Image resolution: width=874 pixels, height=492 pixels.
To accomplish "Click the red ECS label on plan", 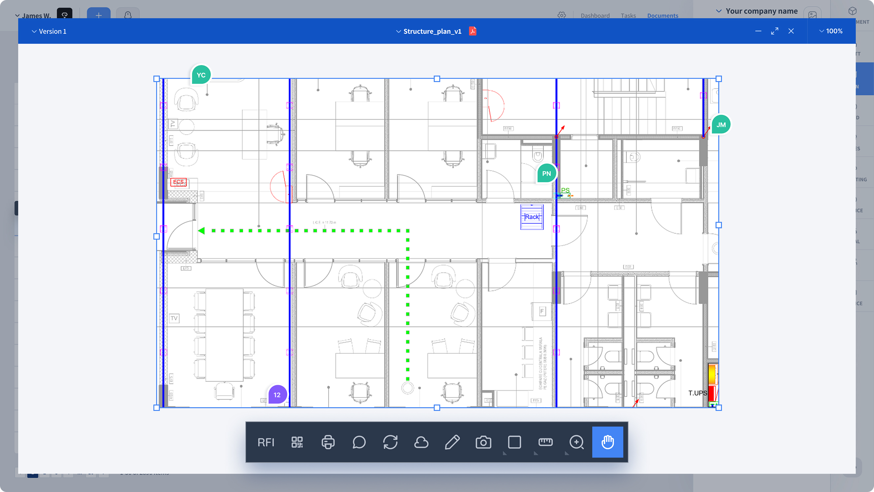I will [x=178, y=182].
